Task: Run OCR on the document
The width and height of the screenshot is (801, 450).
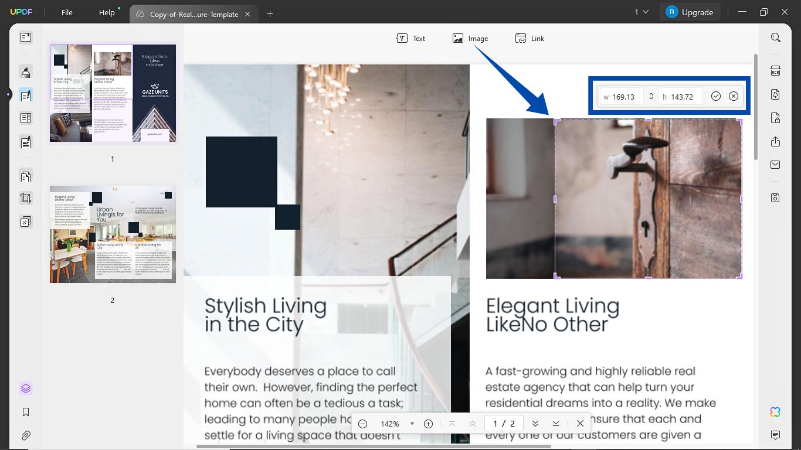Action: tap(775, 70)
